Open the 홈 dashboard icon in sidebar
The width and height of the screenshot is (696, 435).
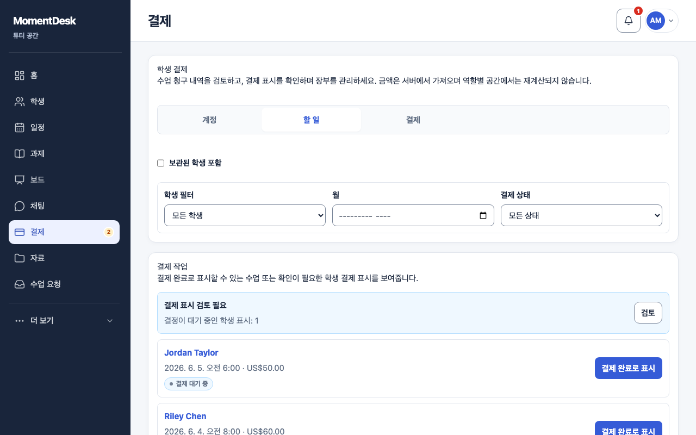(x=20, y=76)
